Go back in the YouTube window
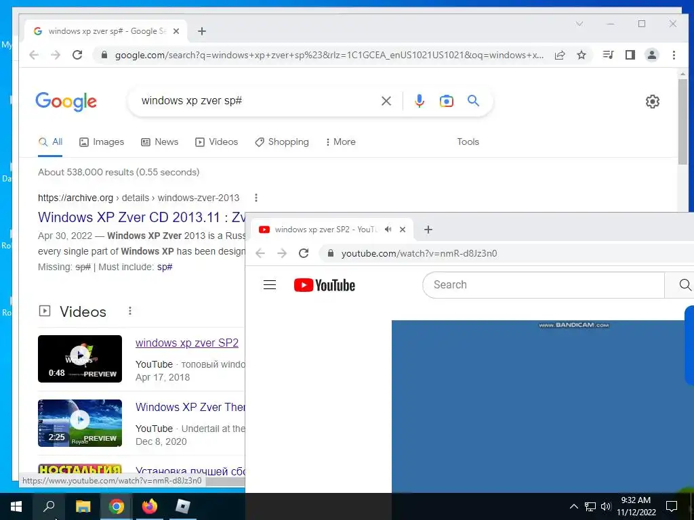The height and width of the screenshot is (520, 694). pos(260,253)
